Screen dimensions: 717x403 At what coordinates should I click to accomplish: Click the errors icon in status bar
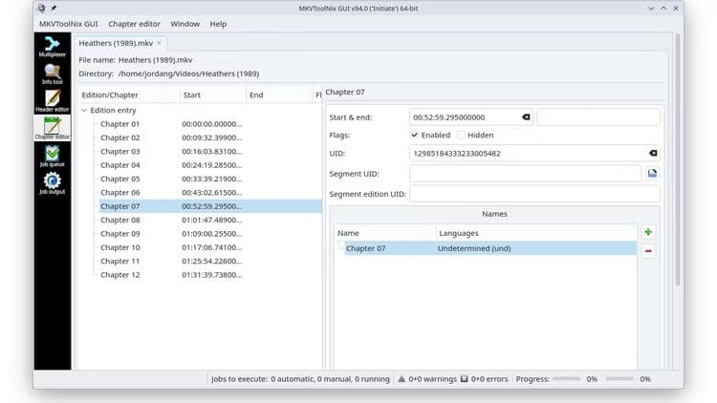pos(464,379)
